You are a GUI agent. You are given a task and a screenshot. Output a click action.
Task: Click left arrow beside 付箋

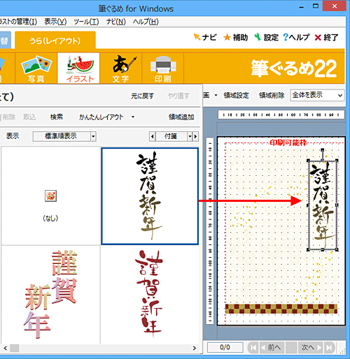coord(152,136)
